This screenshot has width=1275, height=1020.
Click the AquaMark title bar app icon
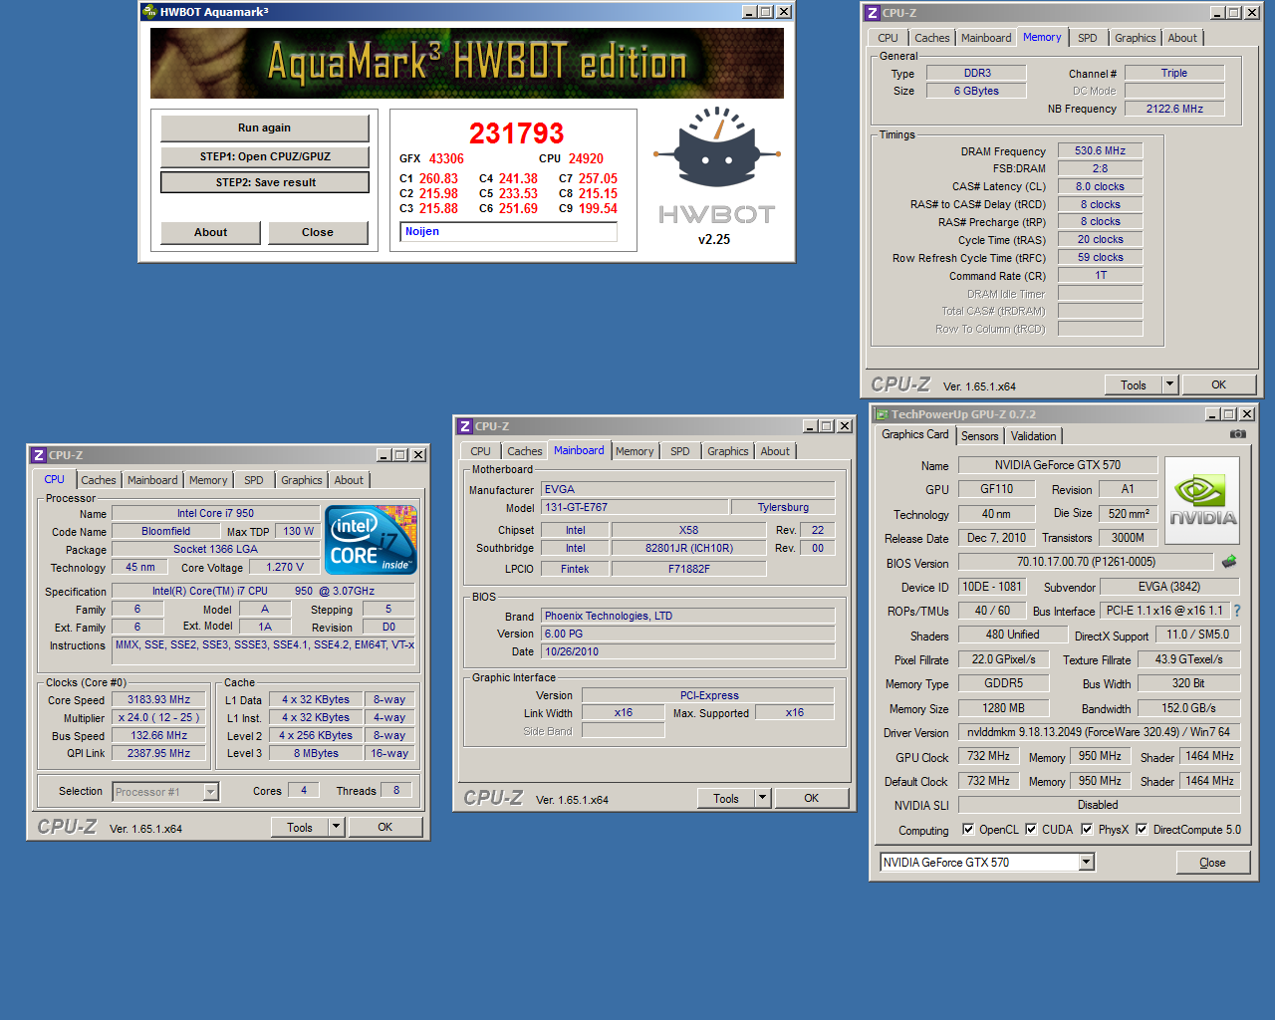pos(149,12)
